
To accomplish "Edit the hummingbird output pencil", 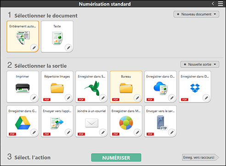I will click(103, 98).
